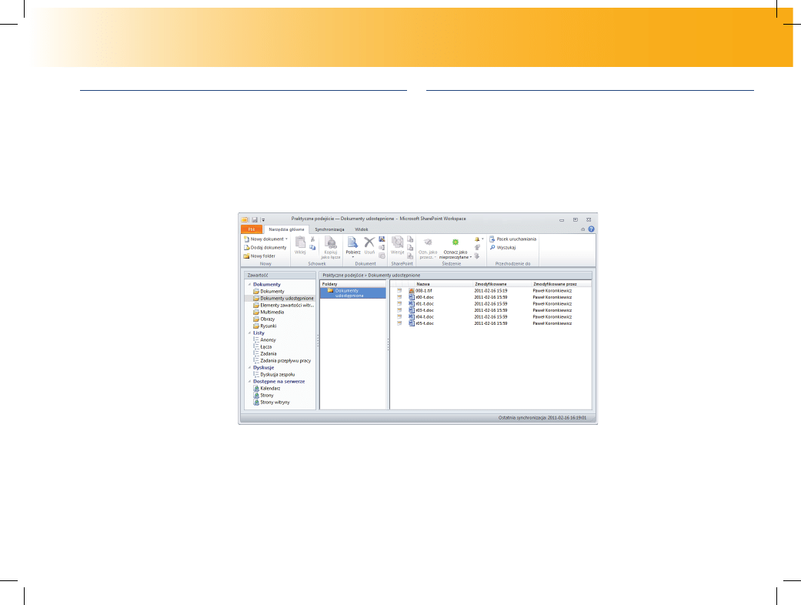Open the Nowy dokument dropdown
Screen dimensions: 801x605
[x=265, y=239]
